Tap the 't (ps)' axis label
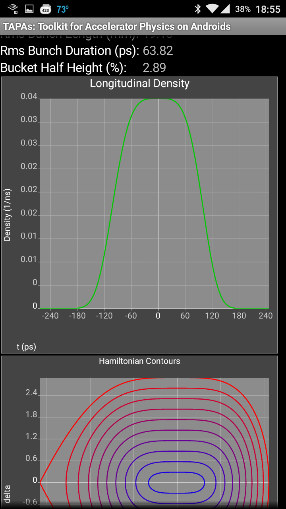286x509 pixels. pyautogui.click(x=26, y=347)
